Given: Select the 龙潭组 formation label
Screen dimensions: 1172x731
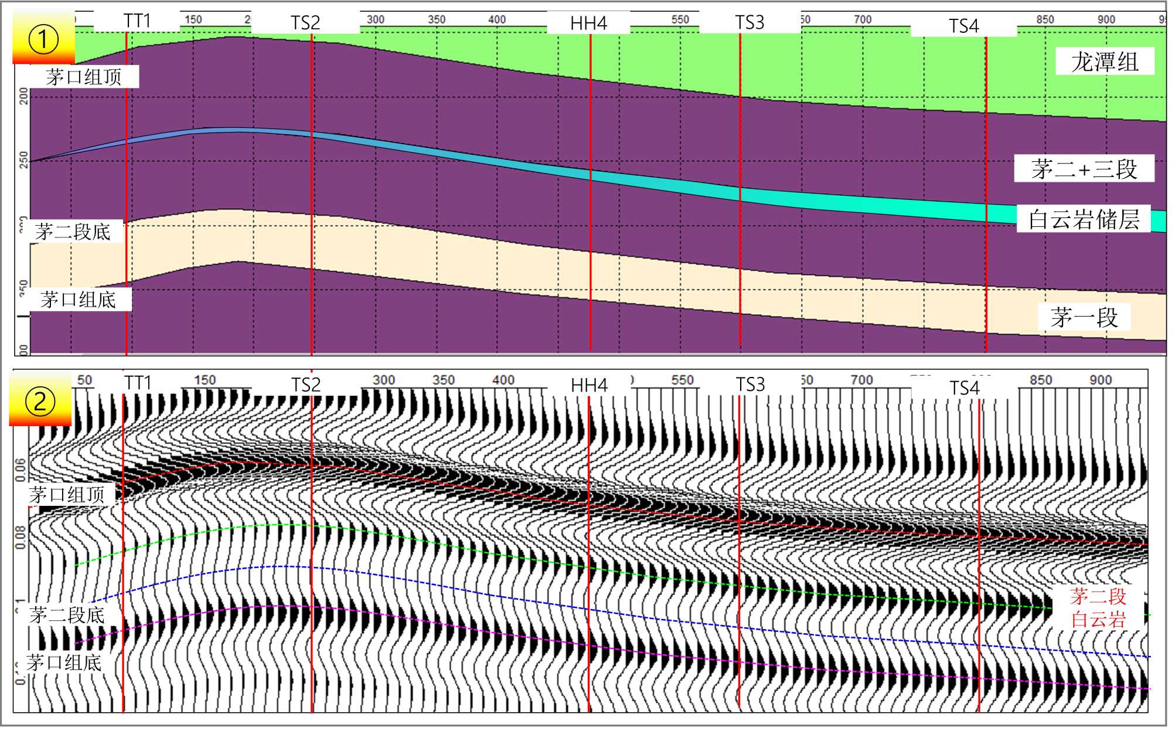Looking at the screenshot, I should [1105, 62].
